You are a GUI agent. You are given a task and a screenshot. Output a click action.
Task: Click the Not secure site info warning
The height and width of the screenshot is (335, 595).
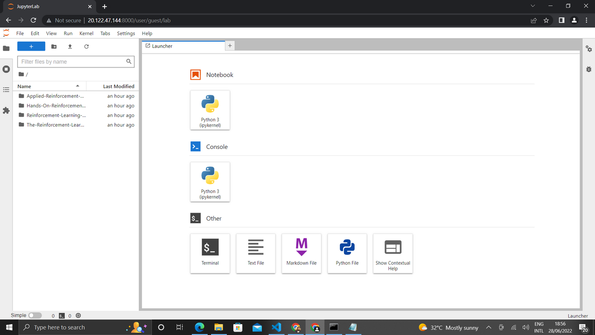pyautogui.click(x=63, y=20)
